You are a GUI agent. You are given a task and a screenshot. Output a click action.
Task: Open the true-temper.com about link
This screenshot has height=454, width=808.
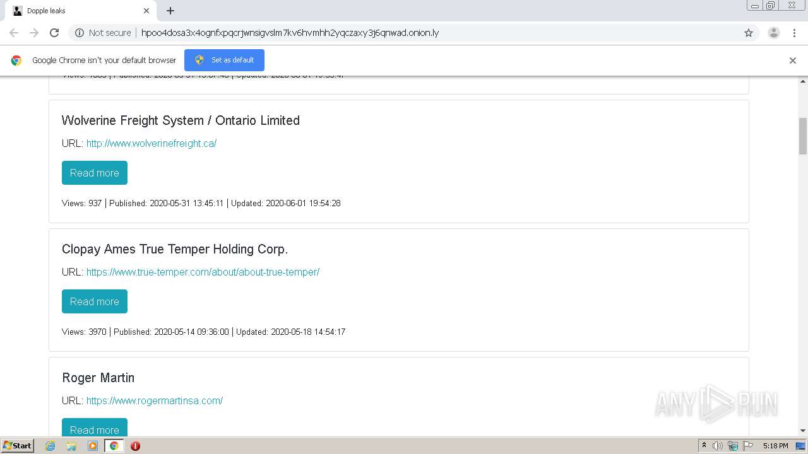[203, 272]
